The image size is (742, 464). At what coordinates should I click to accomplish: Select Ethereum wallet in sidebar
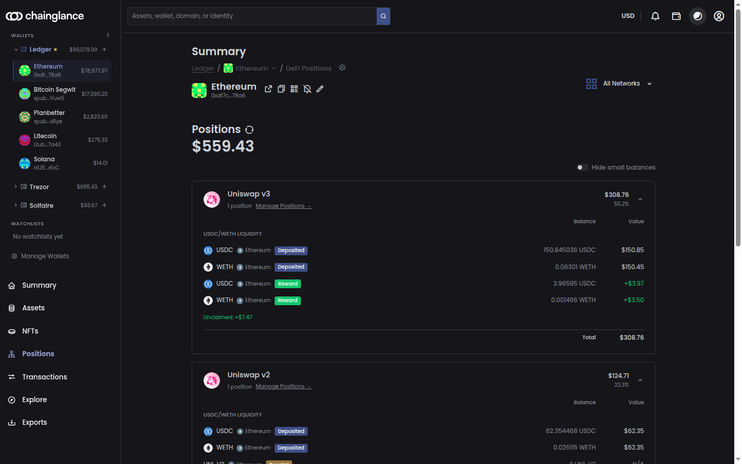point(62,71)
